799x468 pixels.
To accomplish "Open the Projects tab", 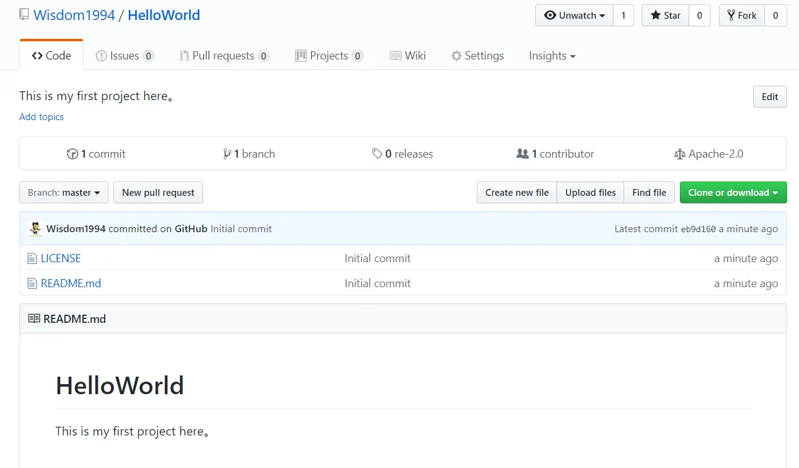I will pyautogui.click(x=329, y=56).
